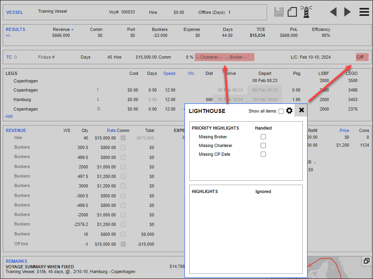Open the hamburger main menu
This screenshot has width=373, height=279.
tap(364, 12)
